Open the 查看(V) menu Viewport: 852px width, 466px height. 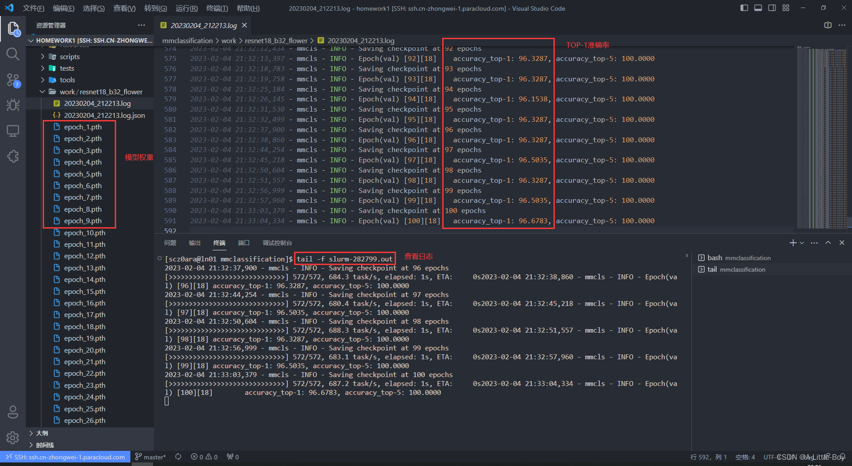(124, 8)
